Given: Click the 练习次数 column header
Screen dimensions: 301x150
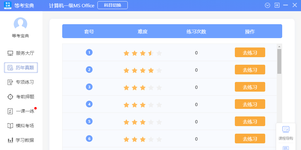Looking at the screenshot, I should point(196,31).
